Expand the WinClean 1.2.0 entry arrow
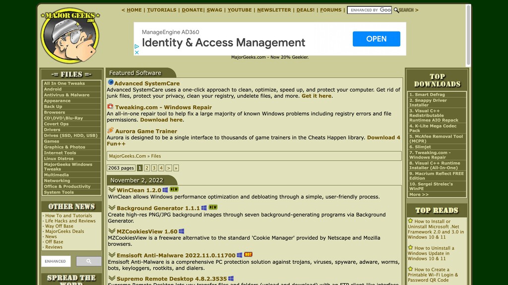 tap(112, 190)
